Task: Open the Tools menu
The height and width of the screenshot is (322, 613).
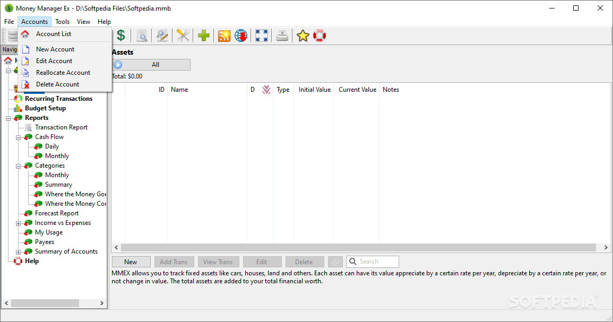Action: click(62, 22)
